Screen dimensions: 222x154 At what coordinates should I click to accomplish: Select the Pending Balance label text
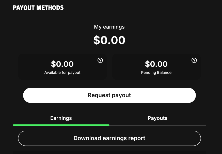[156, 73]
